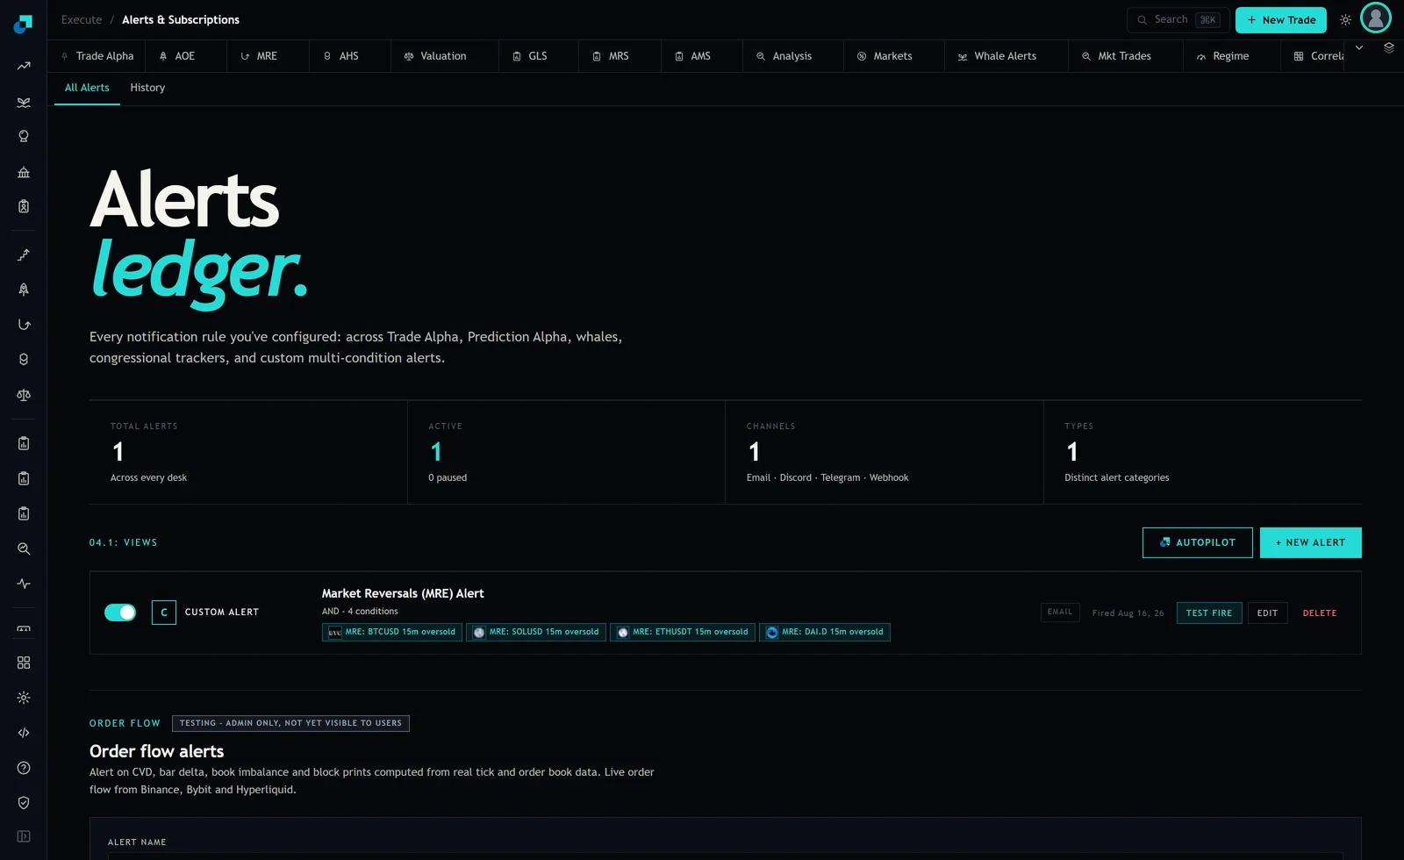Open the layers stack icon
This screenshot has height=860, width=1404.
(1389, 47)
